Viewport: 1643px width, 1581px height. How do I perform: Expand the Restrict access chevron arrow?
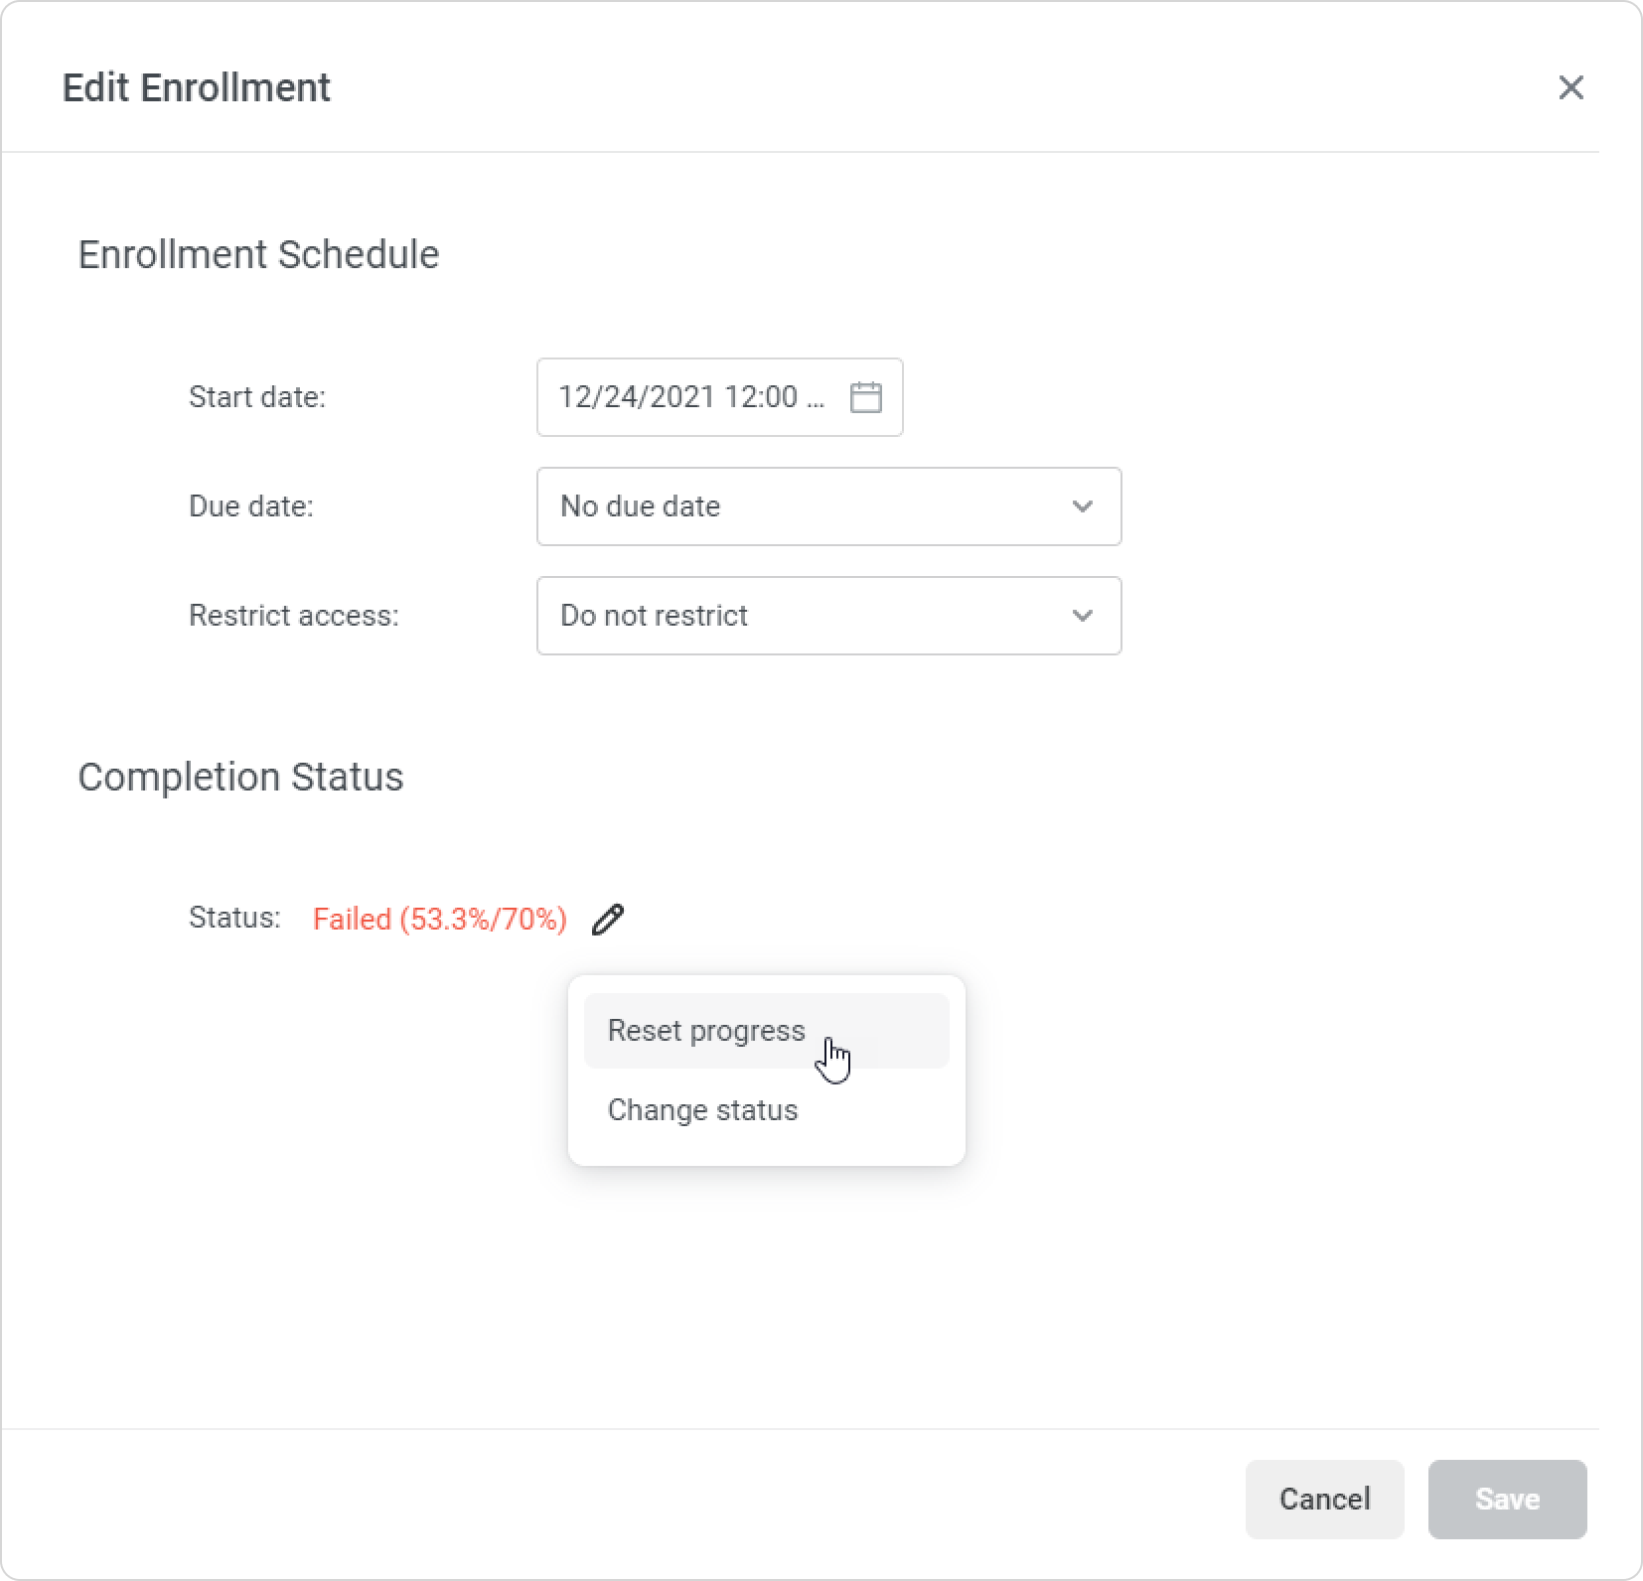click(x=1083, y=616)
